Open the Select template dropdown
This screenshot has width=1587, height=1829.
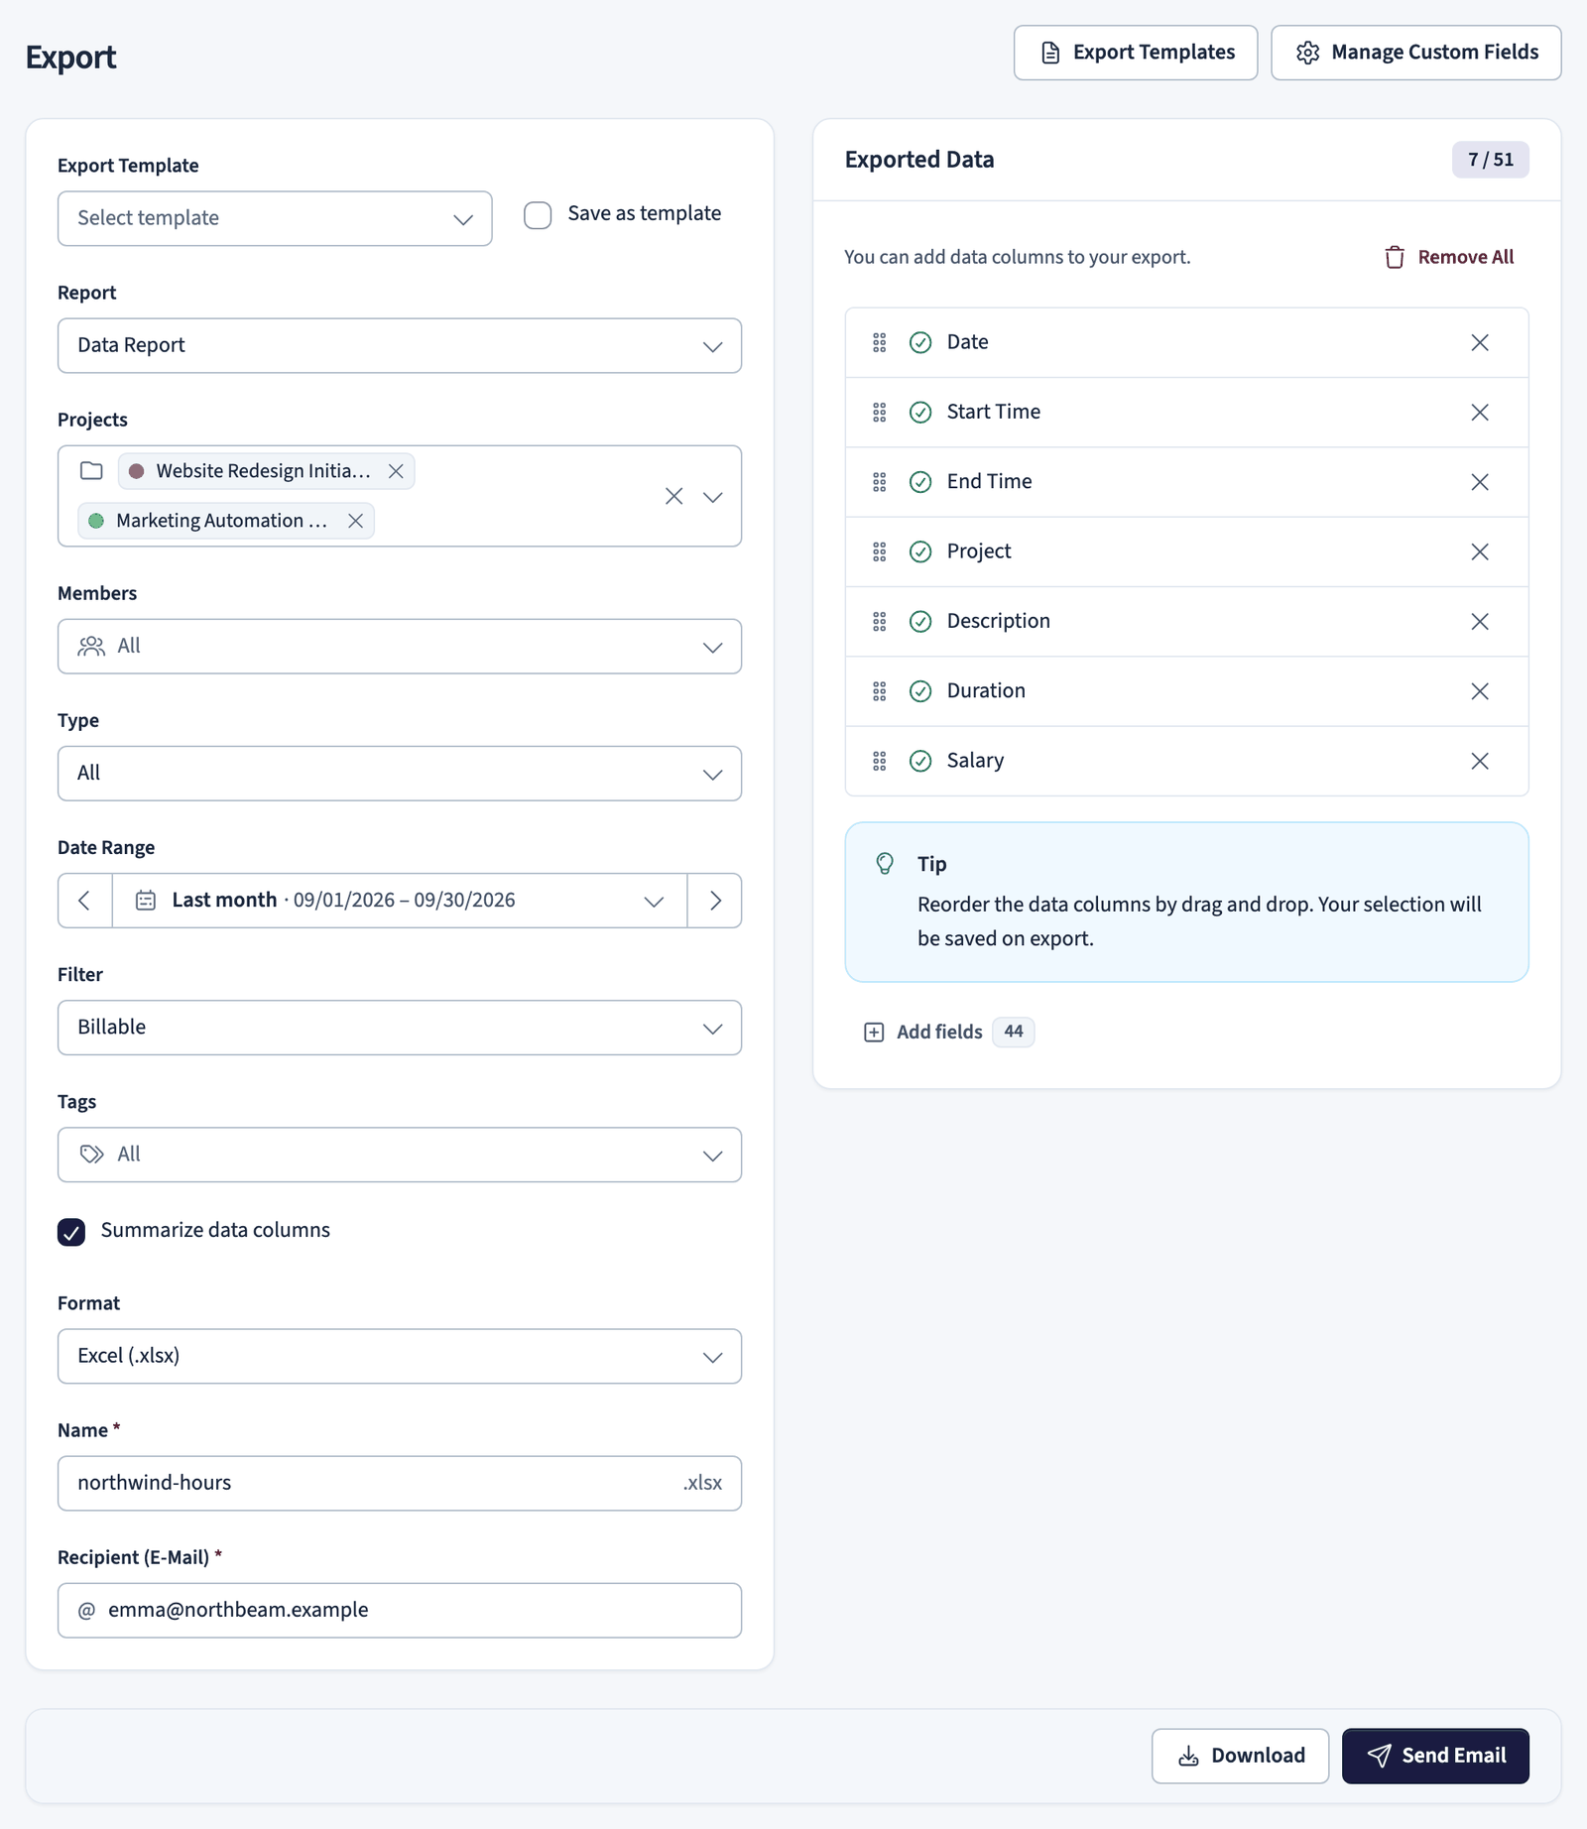point(275,218)
